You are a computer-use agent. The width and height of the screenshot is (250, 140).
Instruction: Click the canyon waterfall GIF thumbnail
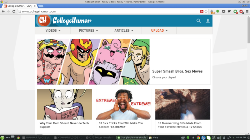click(x=183, y=104)
